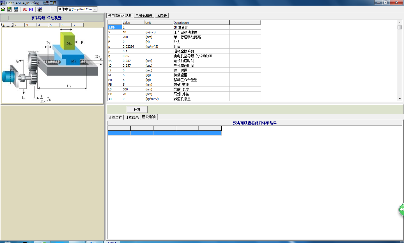404x243 pixels.
Task: Edit the PB screw pitch value
Action: click(134, 85)
